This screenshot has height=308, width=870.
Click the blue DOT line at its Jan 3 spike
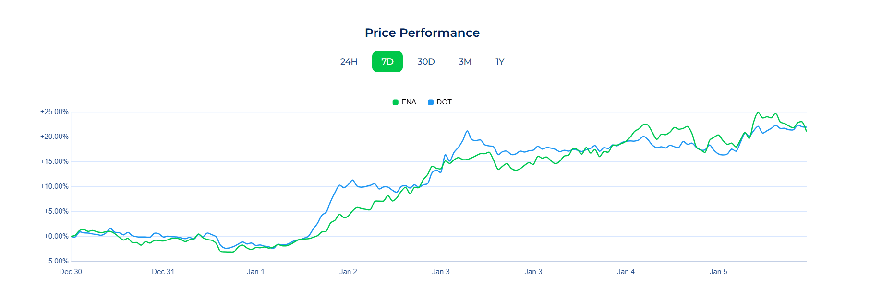click(x=466, y=130)
